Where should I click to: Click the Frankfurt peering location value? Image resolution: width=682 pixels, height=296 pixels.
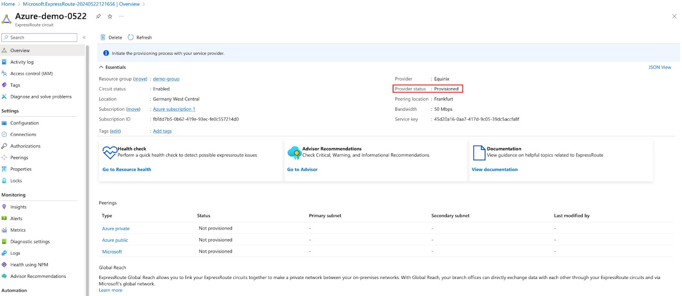coord(444,99)
